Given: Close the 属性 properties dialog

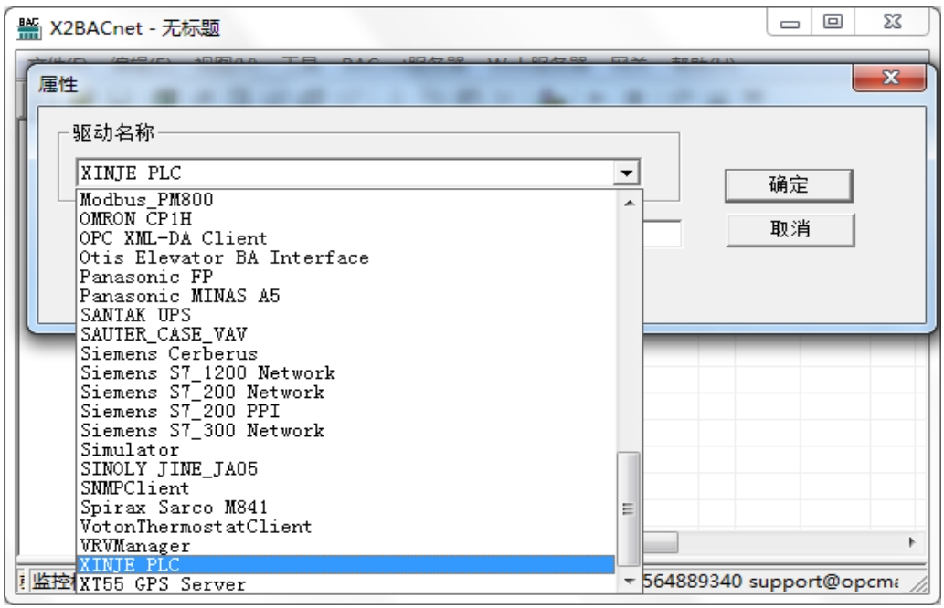Looking at the screenshot, I should [890, 78].
